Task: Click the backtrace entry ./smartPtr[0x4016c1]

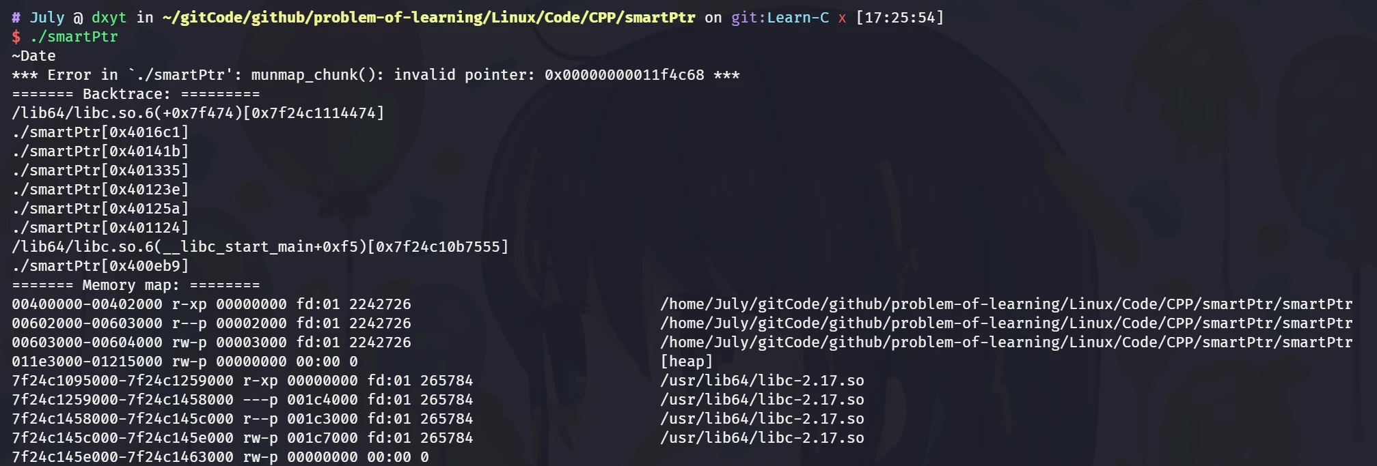Action: coord(100,132)
